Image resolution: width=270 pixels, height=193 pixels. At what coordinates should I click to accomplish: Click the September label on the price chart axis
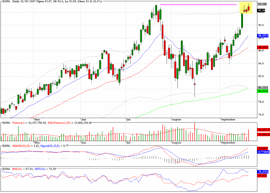pos(228,119)
